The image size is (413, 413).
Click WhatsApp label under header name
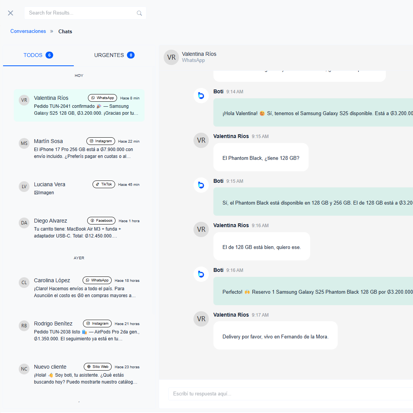pyautogui.click(x=193, y=60)
